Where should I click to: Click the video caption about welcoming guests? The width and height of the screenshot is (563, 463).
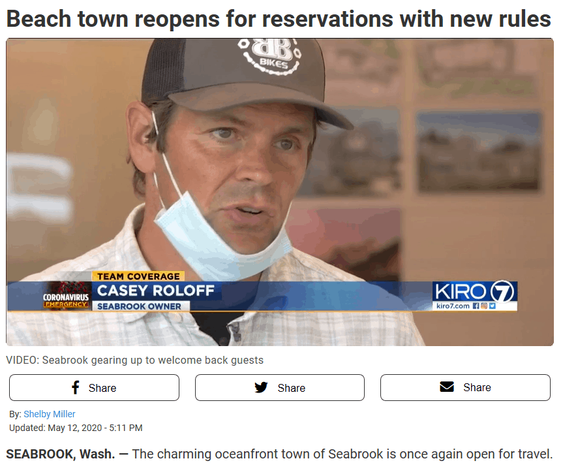click(x=134, y=360)
